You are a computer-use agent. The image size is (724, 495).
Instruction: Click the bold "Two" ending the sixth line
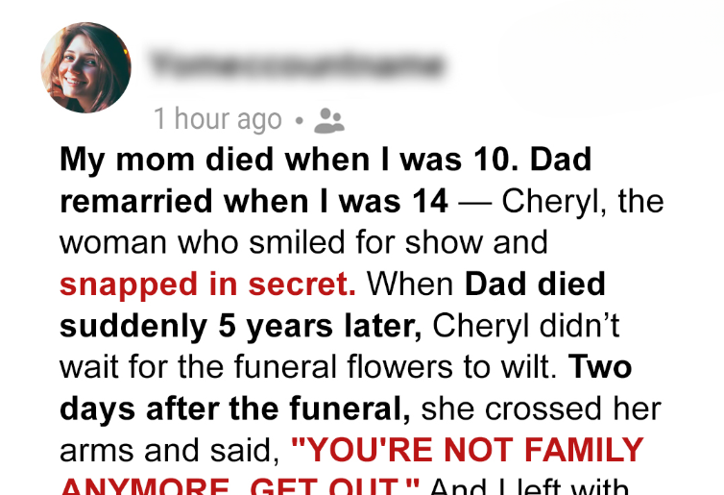point(600,367)
